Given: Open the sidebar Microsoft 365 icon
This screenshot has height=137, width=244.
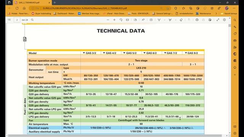Looking at the screenshot, I should pos(235,54).
